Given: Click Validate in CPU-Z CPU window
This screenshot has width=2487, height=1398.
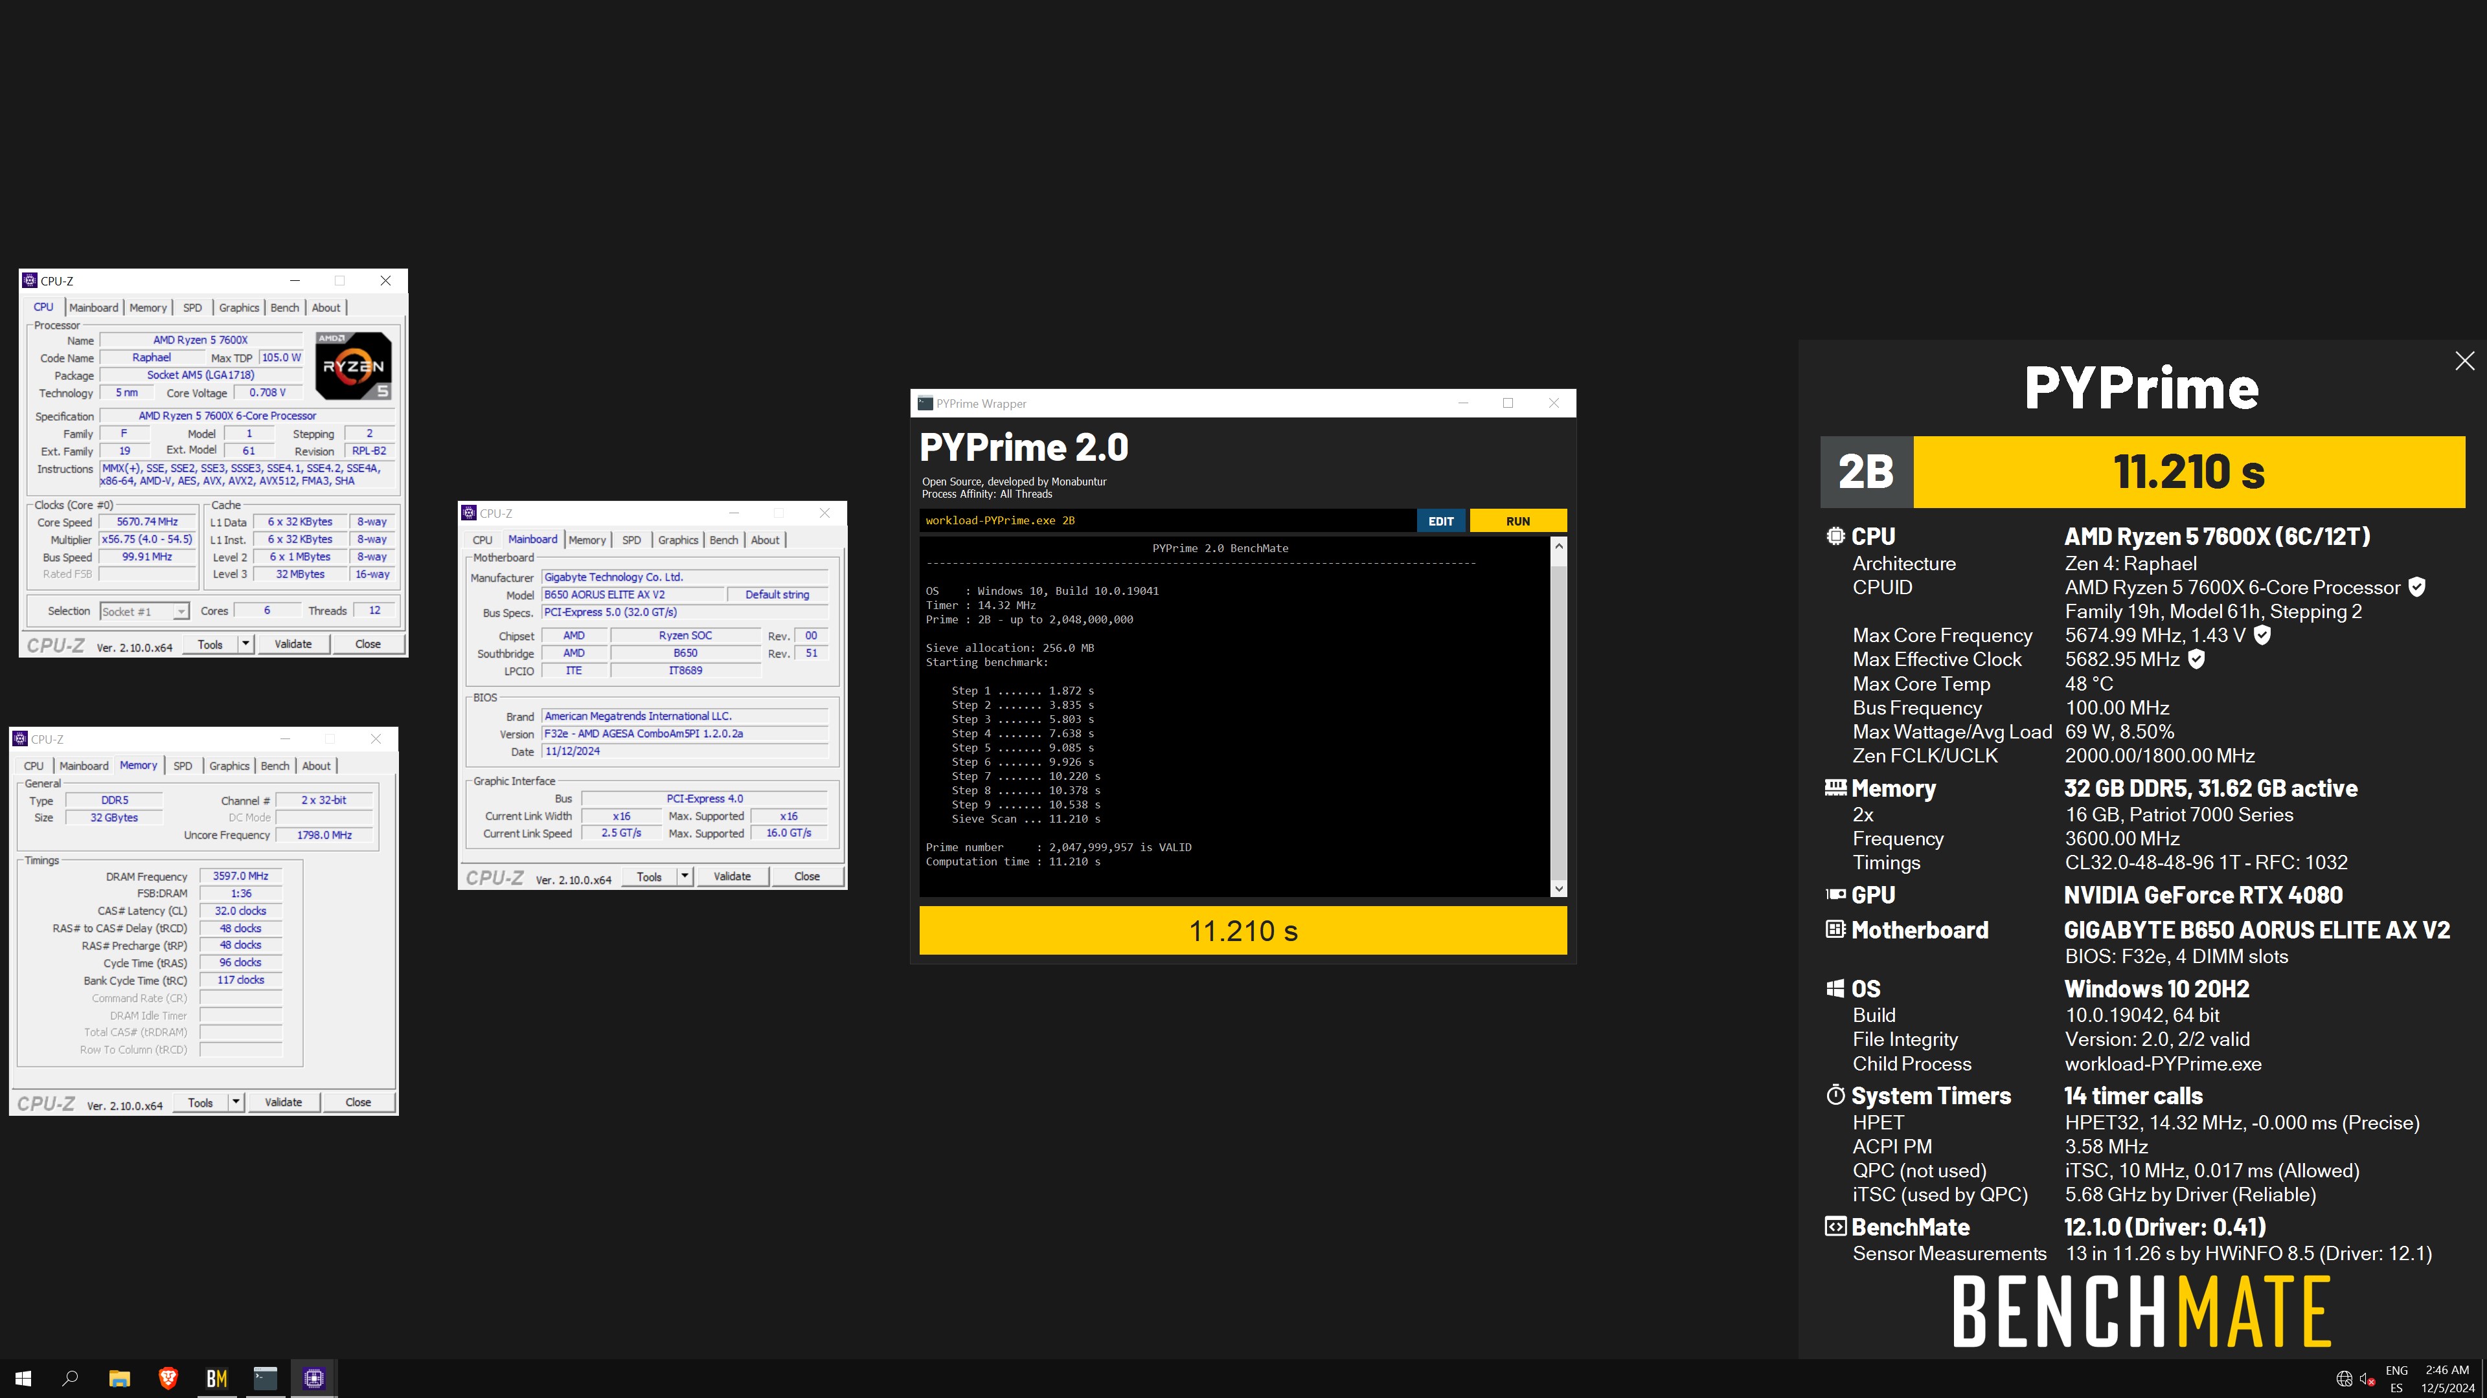Looking at the screenshot, I should [293, 645].
